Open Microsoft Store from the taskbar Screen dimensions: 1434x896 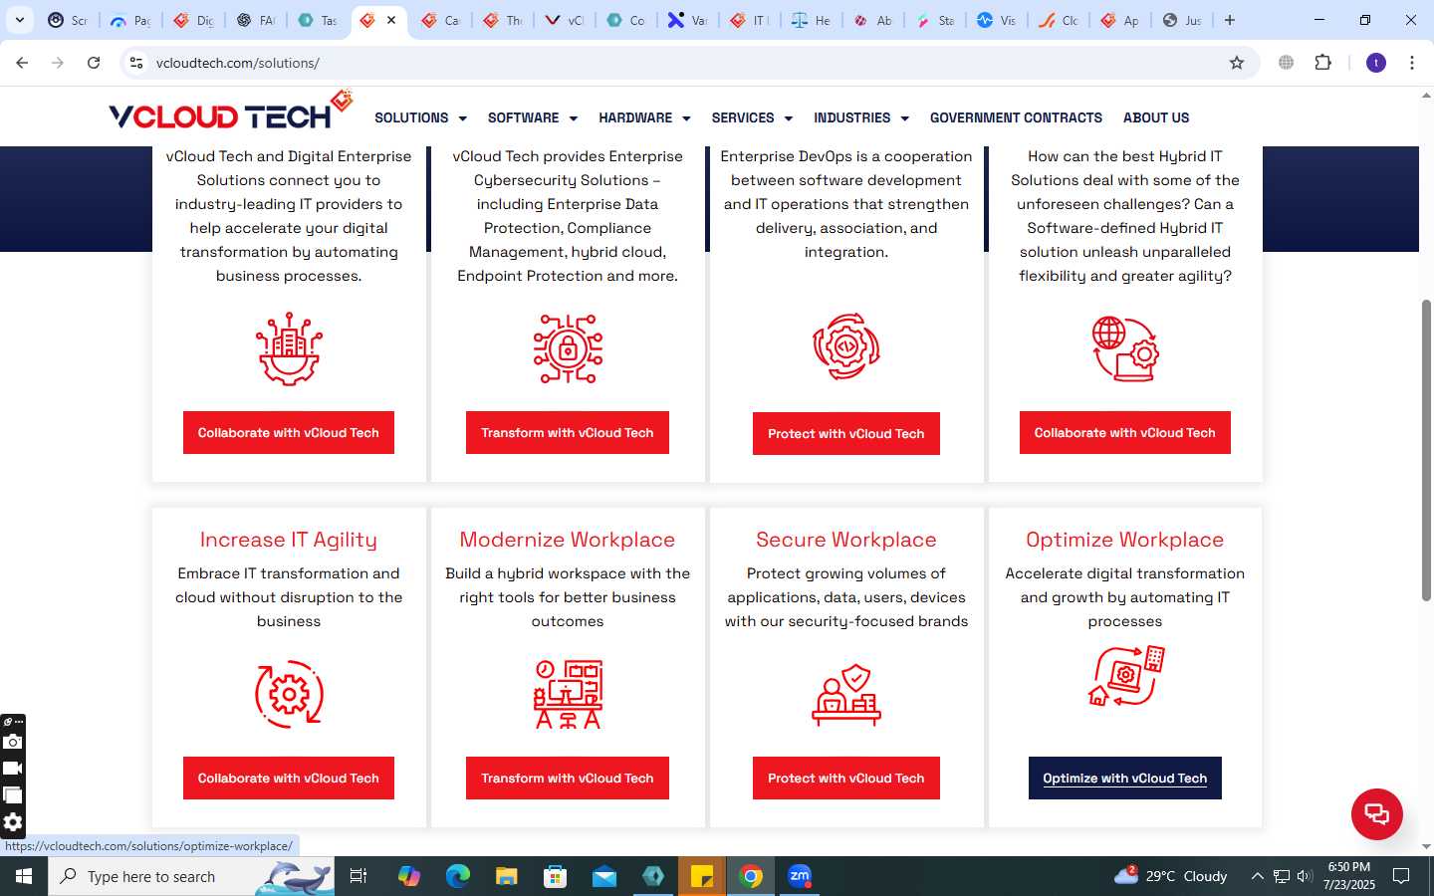(x=556, y=876)
